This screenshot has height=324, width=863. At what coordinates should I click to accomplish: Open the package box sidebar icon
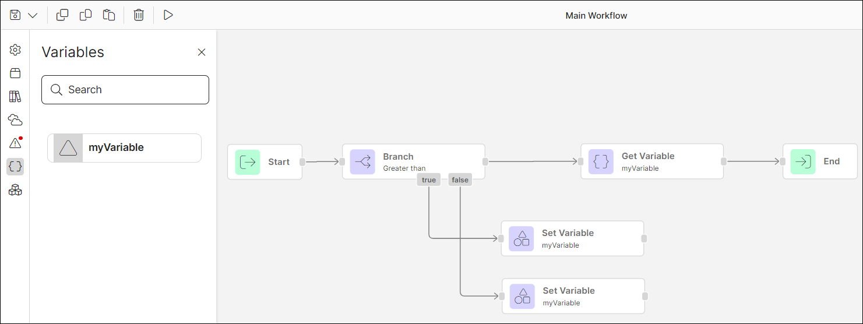pos(15,73)
